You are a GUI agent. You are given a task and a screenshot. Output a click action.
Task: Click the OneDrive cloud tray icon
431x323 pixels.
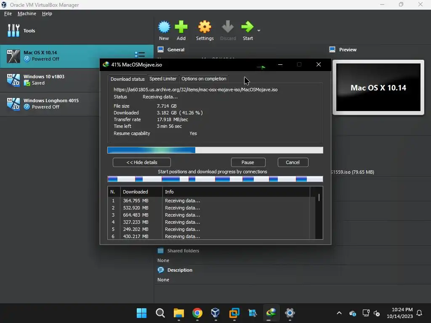pyautogui.click(x=353, y=313)
